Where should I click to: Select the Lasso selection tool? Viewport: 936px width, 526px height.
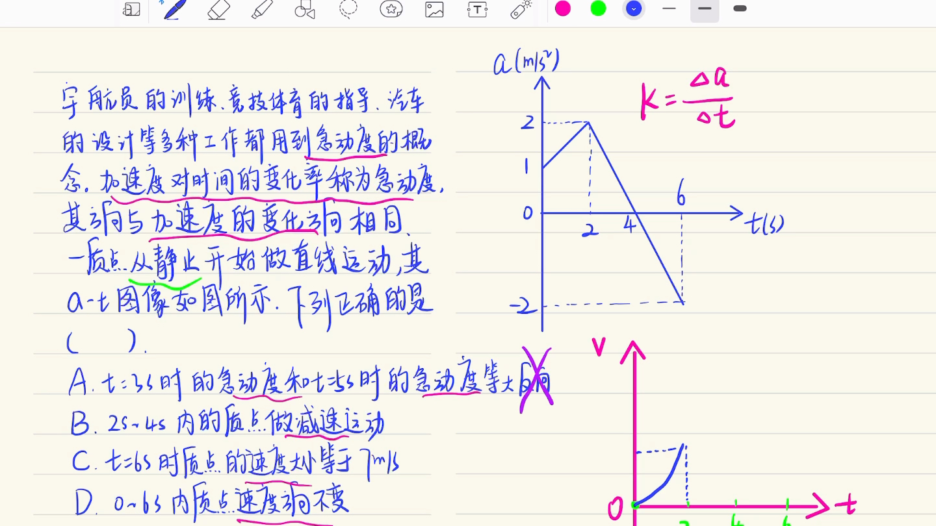[348, 9]
